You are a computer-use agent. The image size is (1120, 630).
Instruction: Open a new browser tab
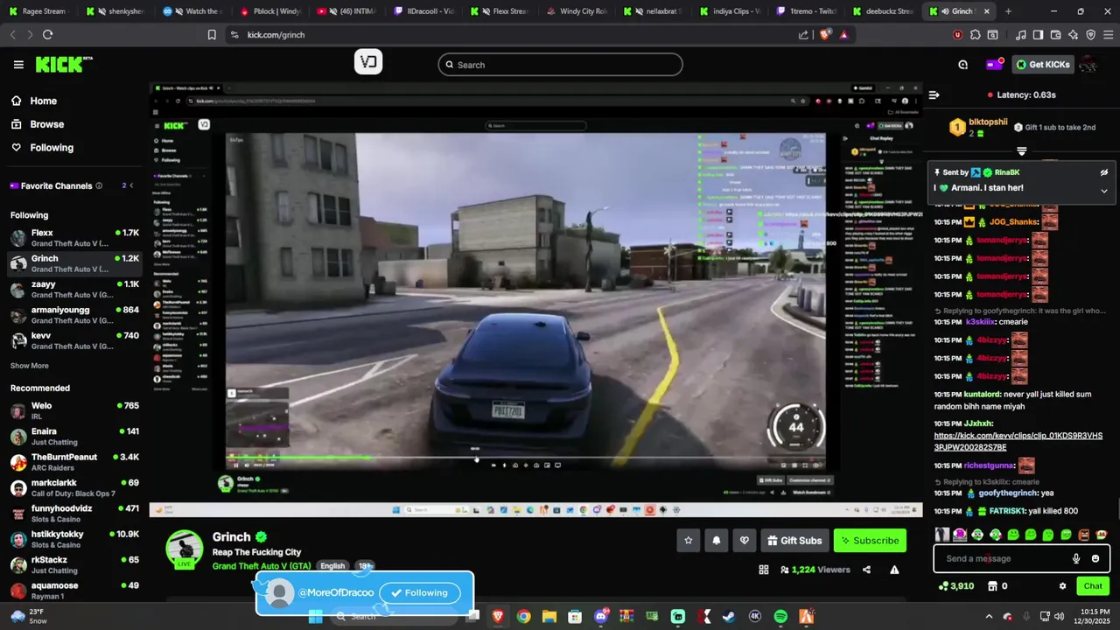pyautogui.click(x=1008, y=11)
